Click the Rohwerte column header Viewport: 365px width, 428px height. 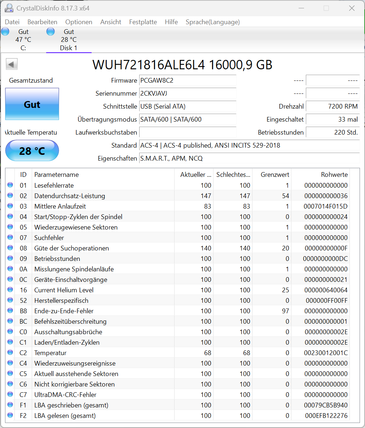tap(321, 175)
